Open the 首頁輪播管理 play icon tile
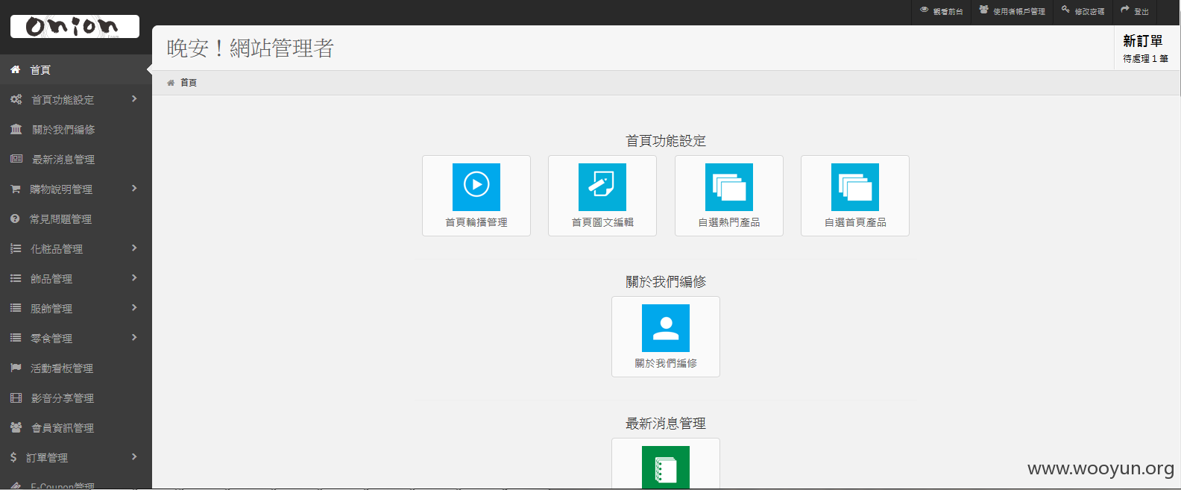This screenshot has height=490, width=1181. click(x=476, y=195)
